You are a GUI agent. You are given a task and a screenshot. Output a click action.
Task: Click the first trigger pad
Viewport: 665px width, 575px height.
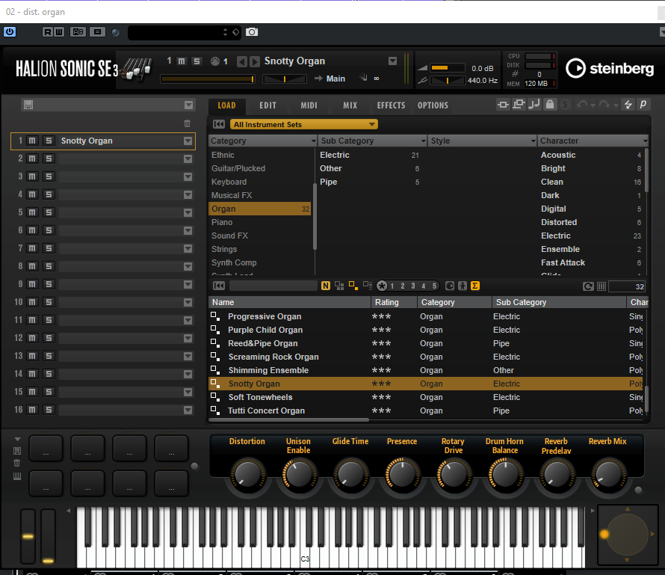pyautogui.click(x=46, y=448)
